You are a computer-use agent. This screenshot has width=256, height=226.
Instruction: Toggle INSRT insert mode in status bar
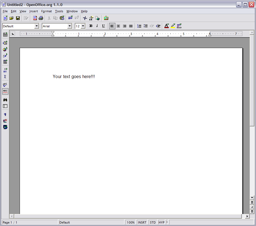coord(142,222)
